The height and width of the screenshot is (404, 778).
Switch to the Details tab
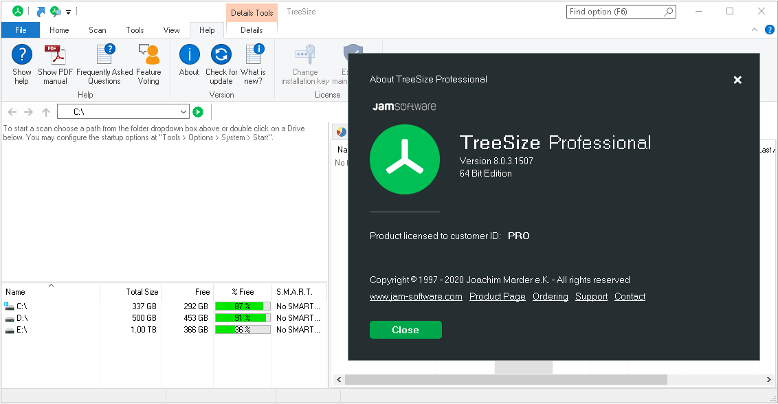tap(252, 30)
